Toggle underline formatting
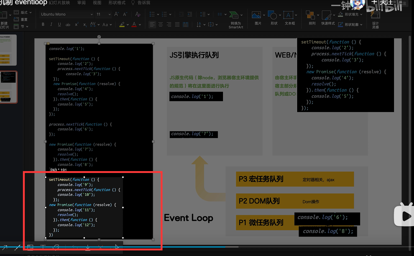The width and height of the screenshot is (414, 256). coord(59,24)
